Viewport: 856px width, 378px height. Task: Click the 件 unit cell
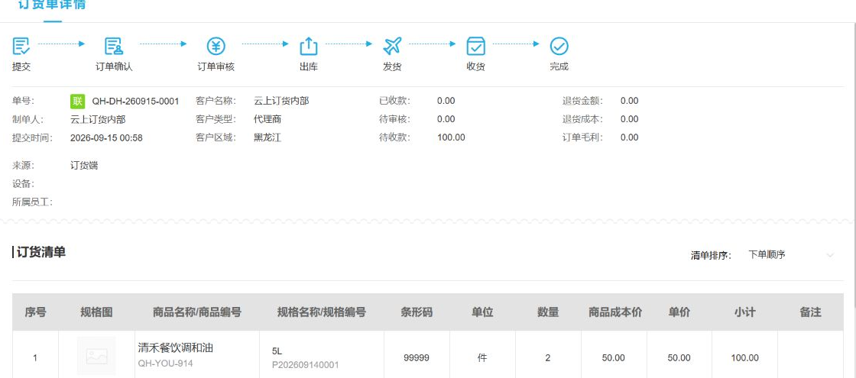(482, 358)
